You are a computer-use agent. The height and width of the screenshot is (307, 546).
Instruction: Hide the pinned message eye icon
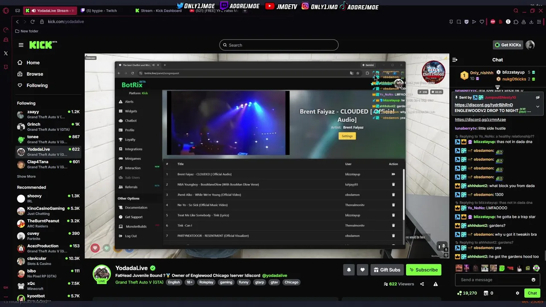[x=537, y=98]
